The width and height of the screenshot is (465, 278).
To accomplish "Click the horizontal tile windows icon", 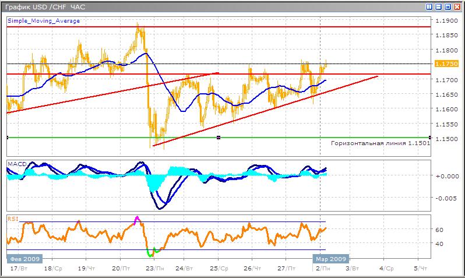I will pyautogui.click(x=438, y=7).
